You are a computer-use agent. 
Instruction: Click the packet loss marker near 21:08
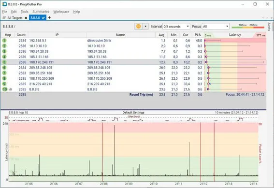tap(103, 152)
